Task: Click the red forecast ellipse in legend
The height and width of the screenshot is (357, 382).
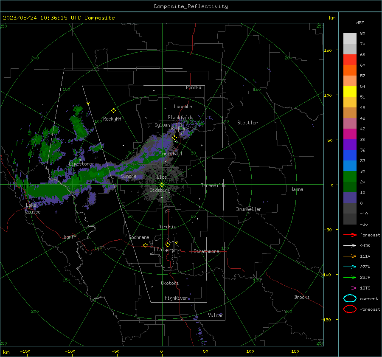Action: [x=350, y=309]
